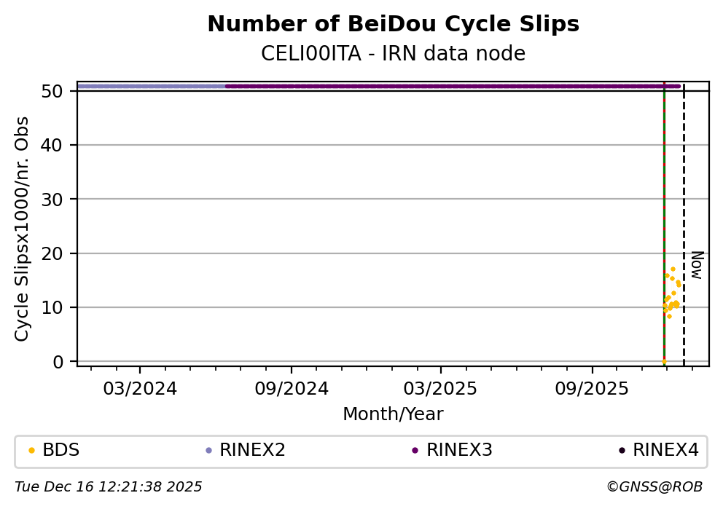Click the dark purple RINEX3 legend dot
This screenshot has height=509, width=723.
(415, 451)
